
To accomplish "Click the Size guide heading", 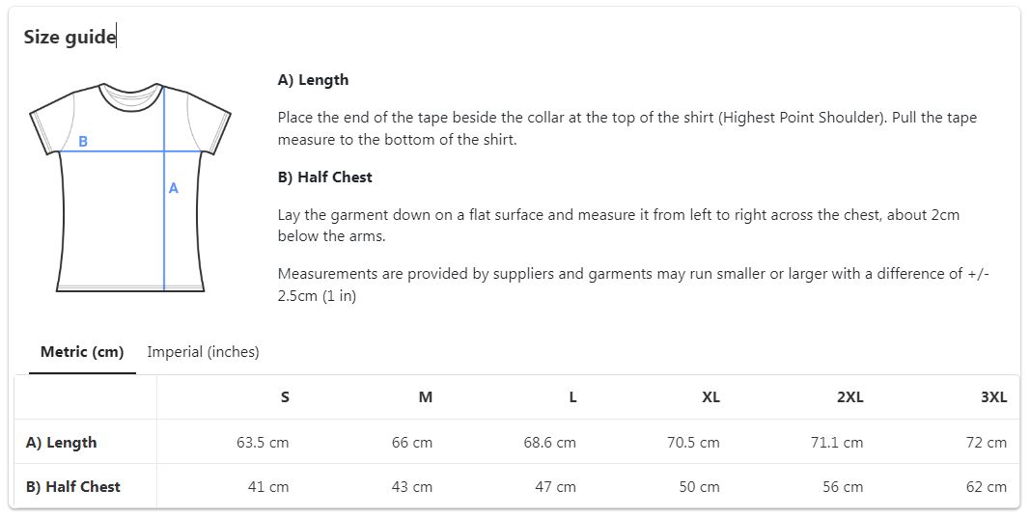I will [70, 37].
